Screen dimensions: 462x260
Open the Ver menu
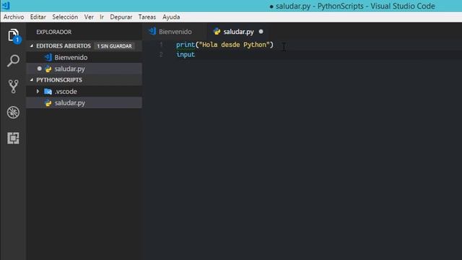(x=89, y=17)
